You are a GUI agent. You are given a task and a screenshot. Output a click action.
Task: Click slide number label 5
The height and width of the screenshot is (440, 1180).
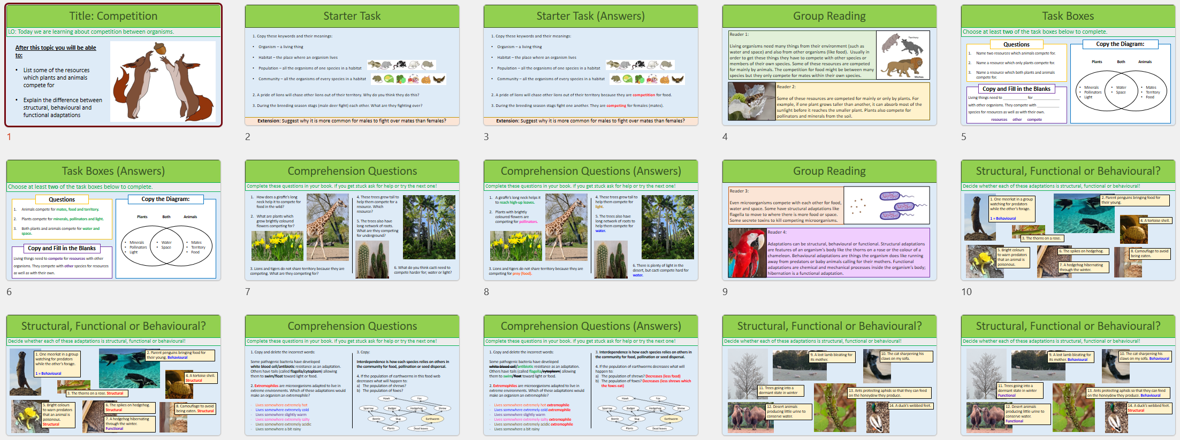[964, 137]
